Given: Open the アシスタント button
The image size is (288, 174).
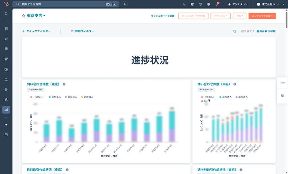Looking at the screenshot, I should pyautogui.click(x=237, y=4).
